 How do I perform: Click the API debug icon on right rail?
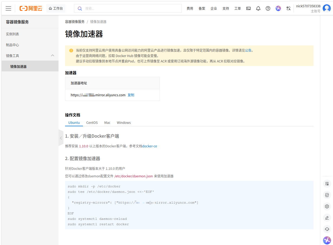click(327, 195)
